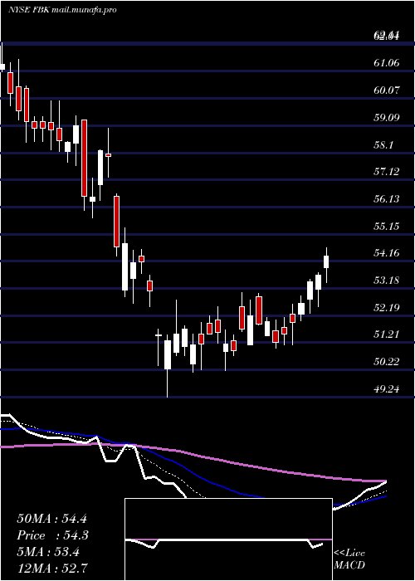Image resolution: width=415 pixels, height=581 pixels.
Task: Click the 55.15 price axis label
Action: [387, 226]
